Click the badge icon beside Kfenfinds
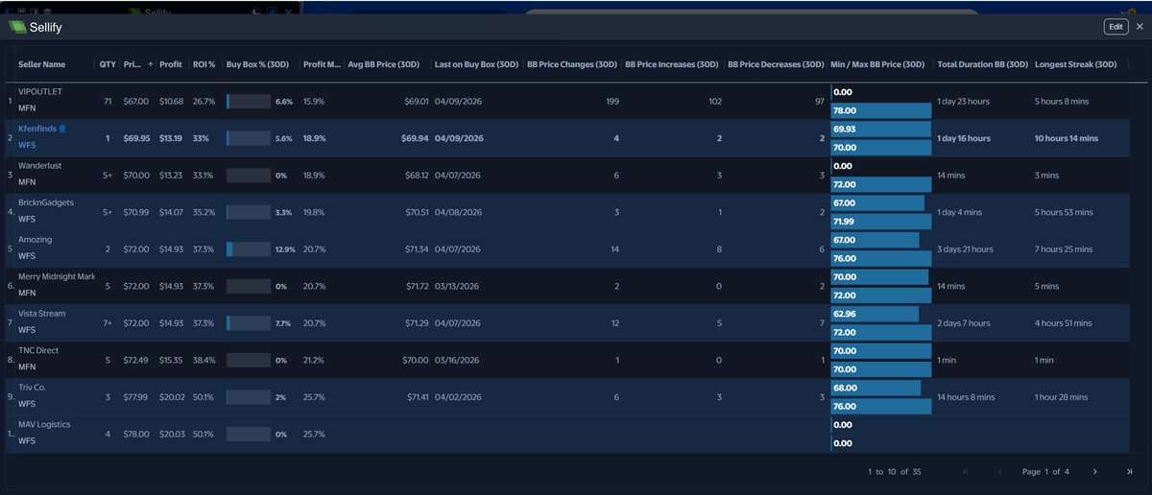This screenshot has width=1152, height=495. coord(63,128)
